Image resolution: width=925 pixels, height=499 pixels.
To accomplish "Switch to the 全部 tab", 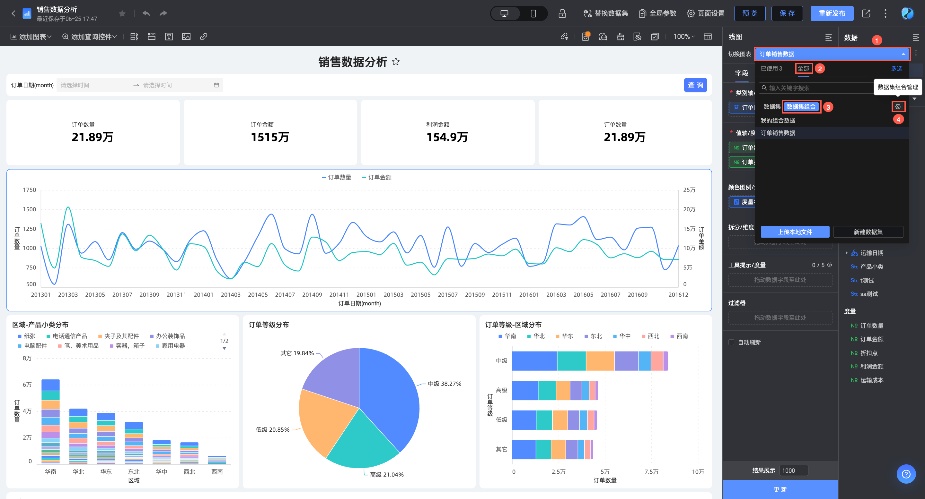I will [x=803, y=69].
